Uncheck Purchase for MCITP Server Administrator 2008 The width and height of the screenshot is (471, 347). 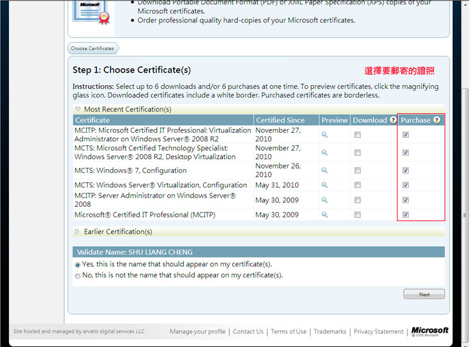[406, 200]
